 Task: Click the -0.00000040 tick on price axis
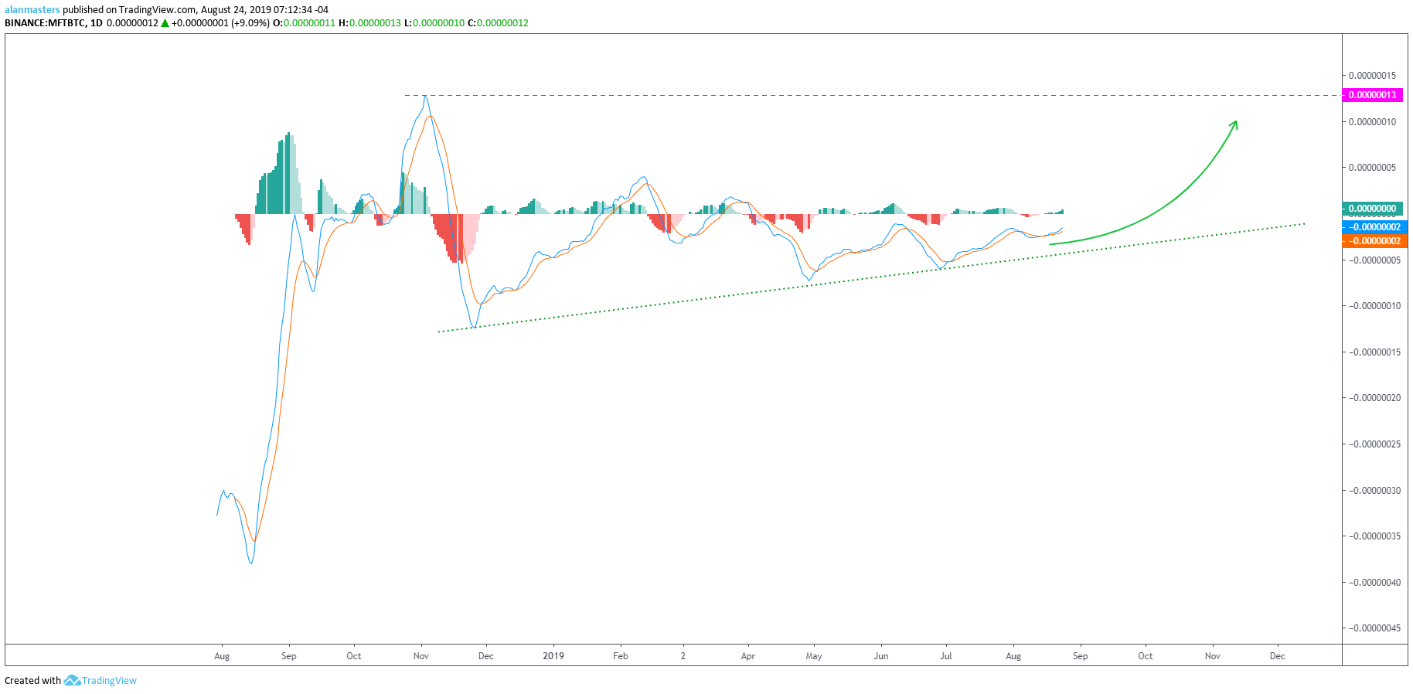(x=1374, y=583)
